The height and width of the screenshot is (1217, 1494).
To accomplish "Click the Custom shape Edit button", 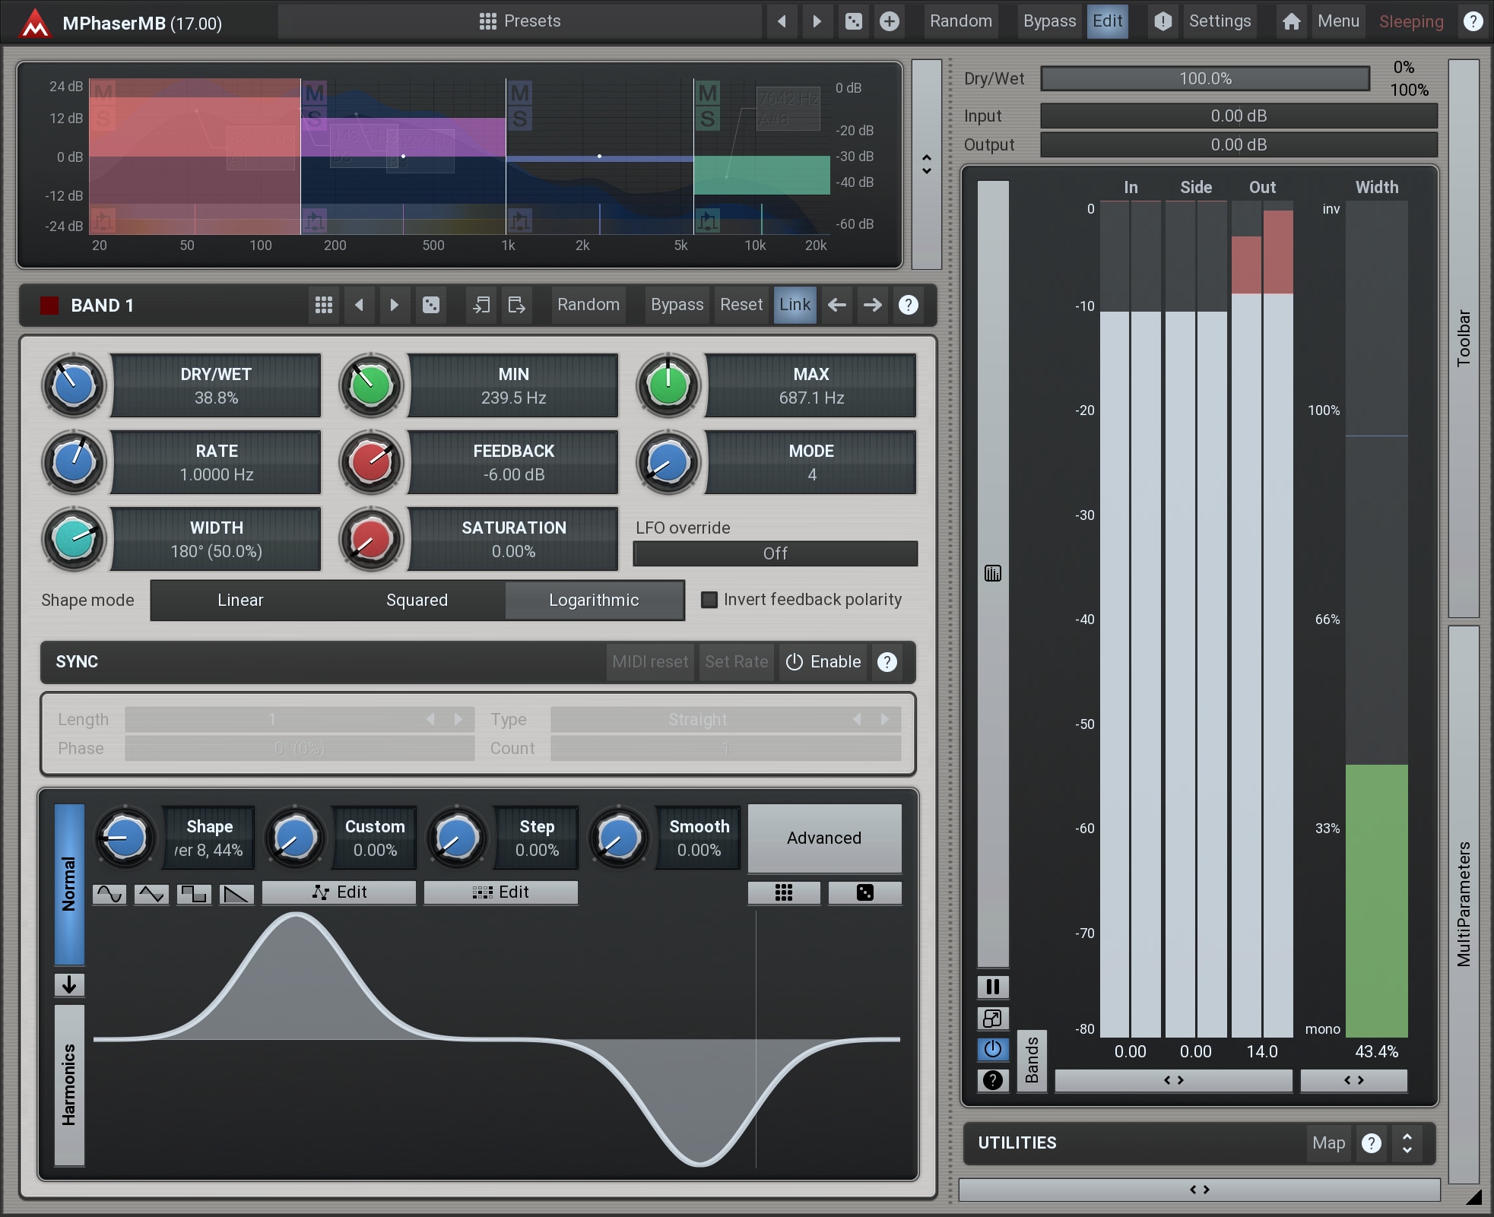I will point(339,892).
